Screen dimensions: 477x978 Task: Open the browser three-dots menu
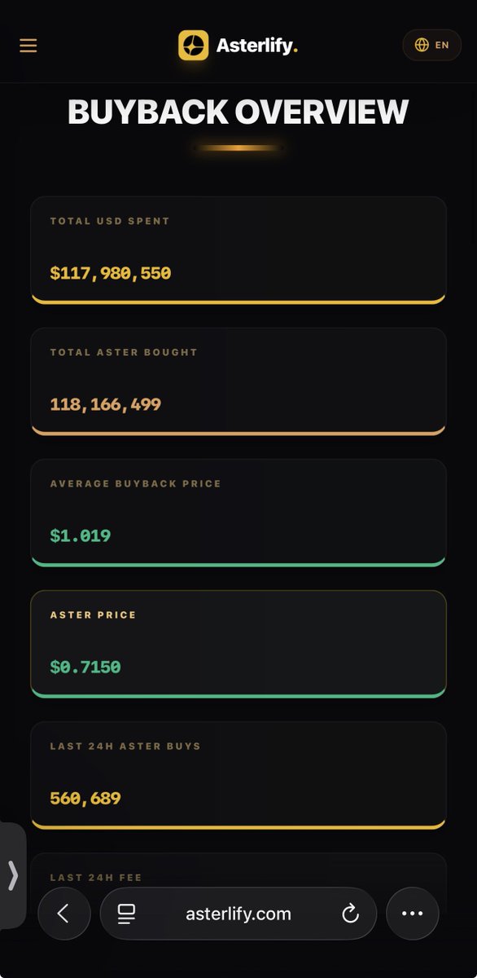413,914
